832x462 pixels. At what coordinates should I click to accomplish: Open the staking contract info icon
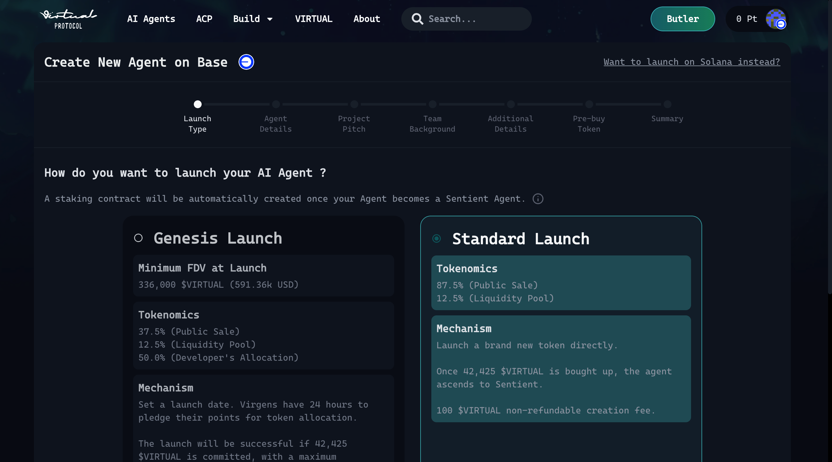pyautogui.click(x=538, y=199)
